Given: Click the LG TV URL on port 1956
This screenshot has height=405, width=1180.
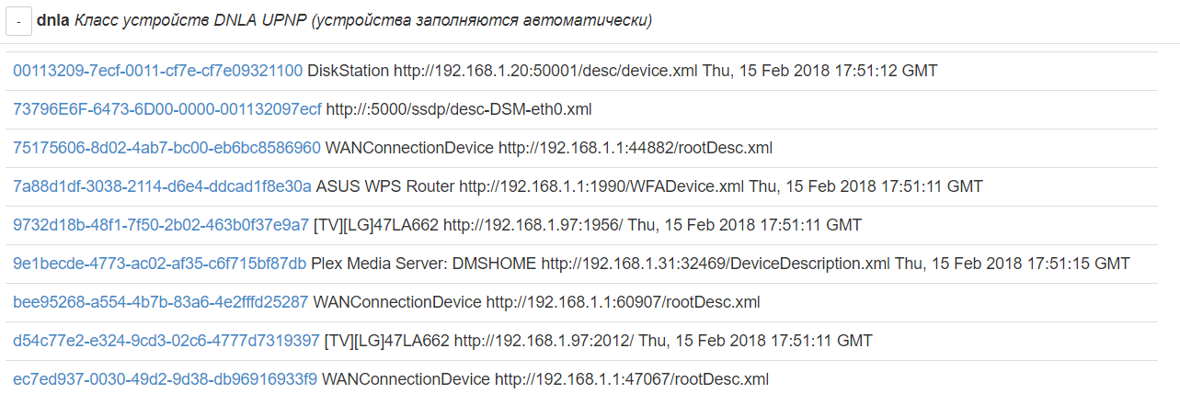Looking at the screenshot, I should (x=533, y=225).
